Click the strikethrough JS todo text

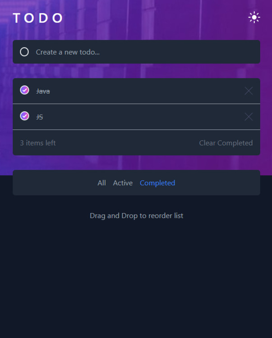(x=40, y=117)
